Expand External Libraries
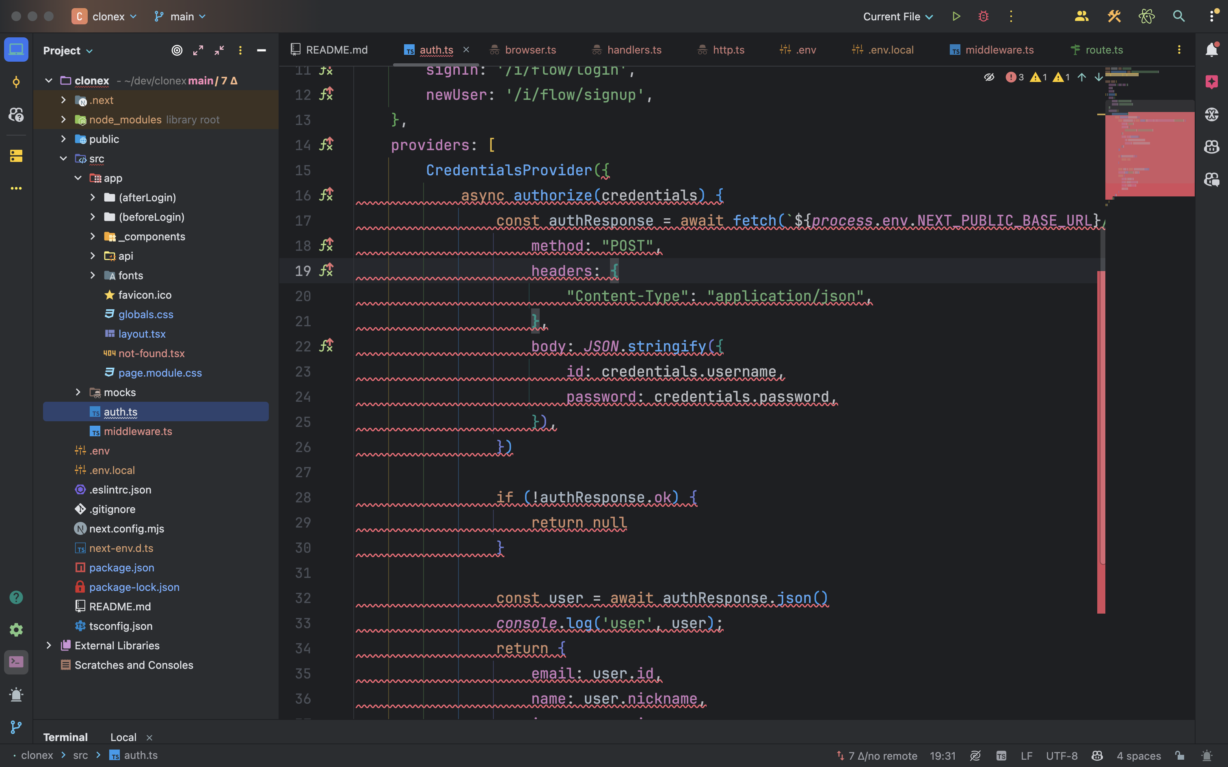Viewport: 1228px width, 767px height. [49, 645]
